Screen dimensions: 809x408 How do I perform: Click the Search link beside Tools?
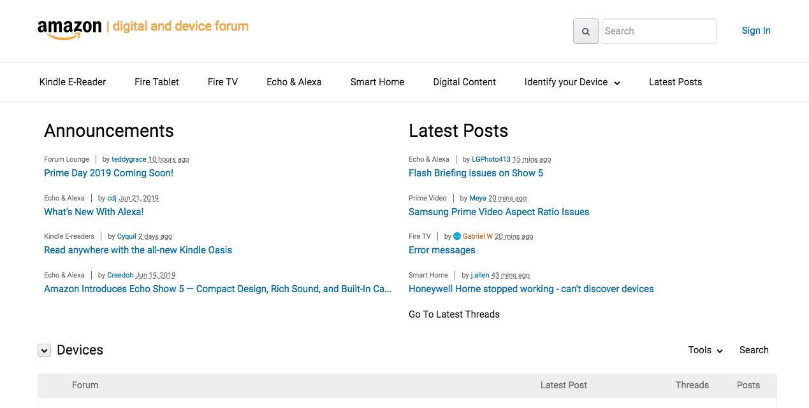click(x=754, y=350)
